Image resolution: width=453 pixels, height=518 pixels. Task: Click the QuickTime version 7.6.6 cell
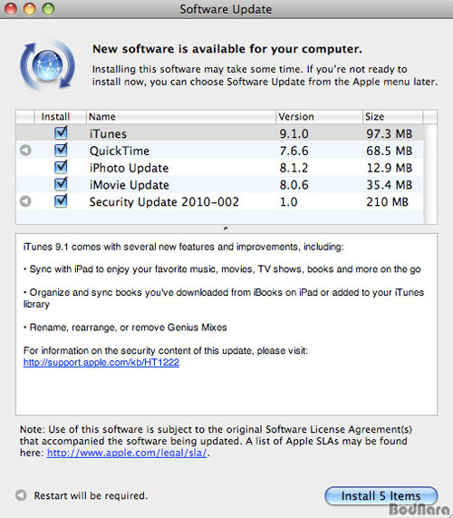coord(294,151)
